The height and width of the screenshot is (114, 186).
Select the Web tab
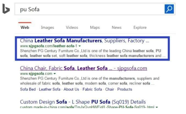click(25, 27)
